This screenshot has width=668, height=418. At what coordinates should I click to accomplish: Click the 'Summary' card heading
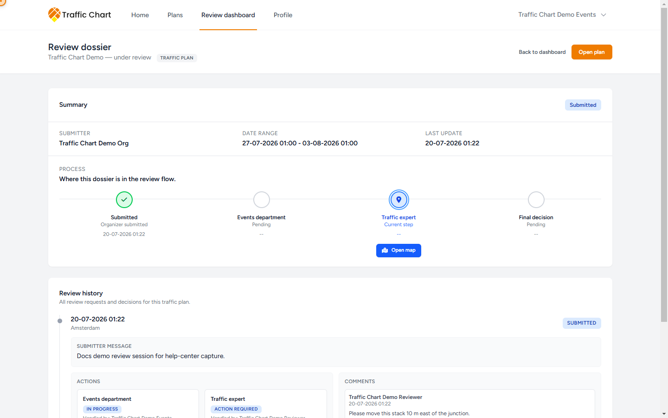tap(73, 104)
